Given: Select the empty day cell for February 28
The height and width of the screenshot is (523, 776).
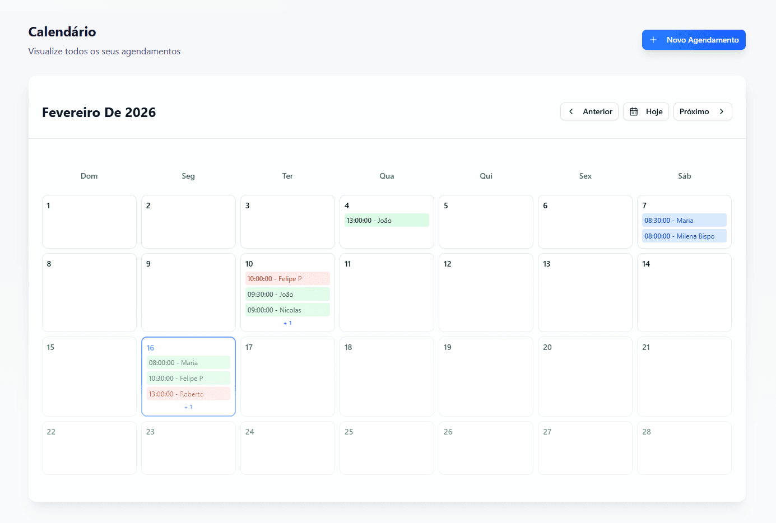Looking at the screenshot, I should (684, 448).
